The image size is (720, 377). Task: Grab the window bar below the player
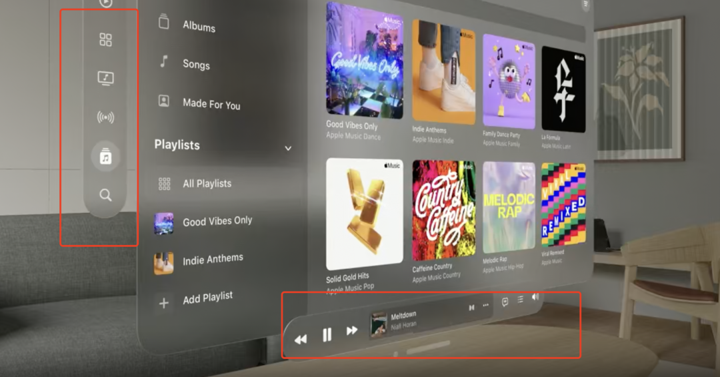(x=428, y=348)
